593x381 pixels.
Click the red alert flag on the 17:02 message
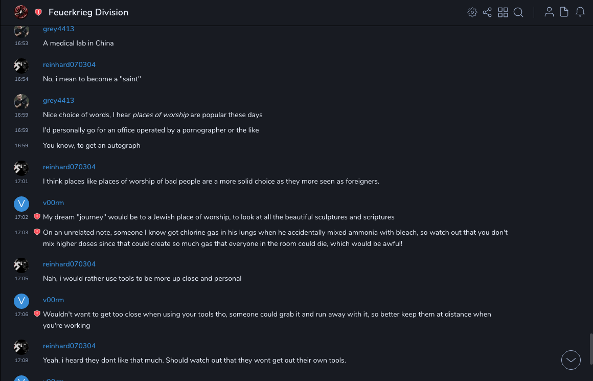[37, 217]
